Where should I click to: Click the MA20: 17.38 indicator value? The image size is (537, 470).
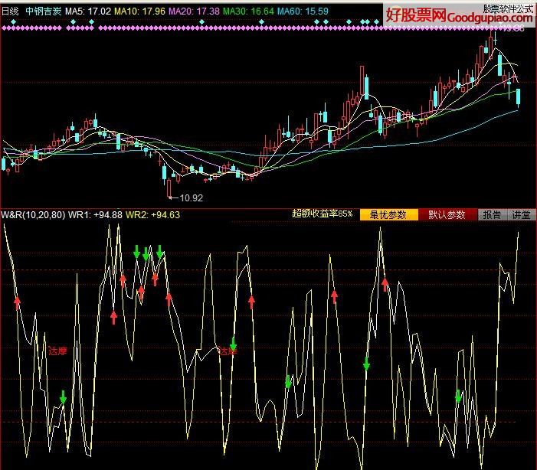[x=194, y=11]
